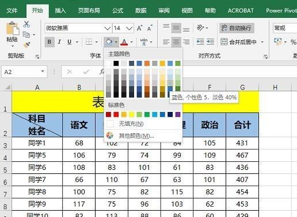Toggle Italic formatting
The image size is (297, 217).
tap(59, 42)
